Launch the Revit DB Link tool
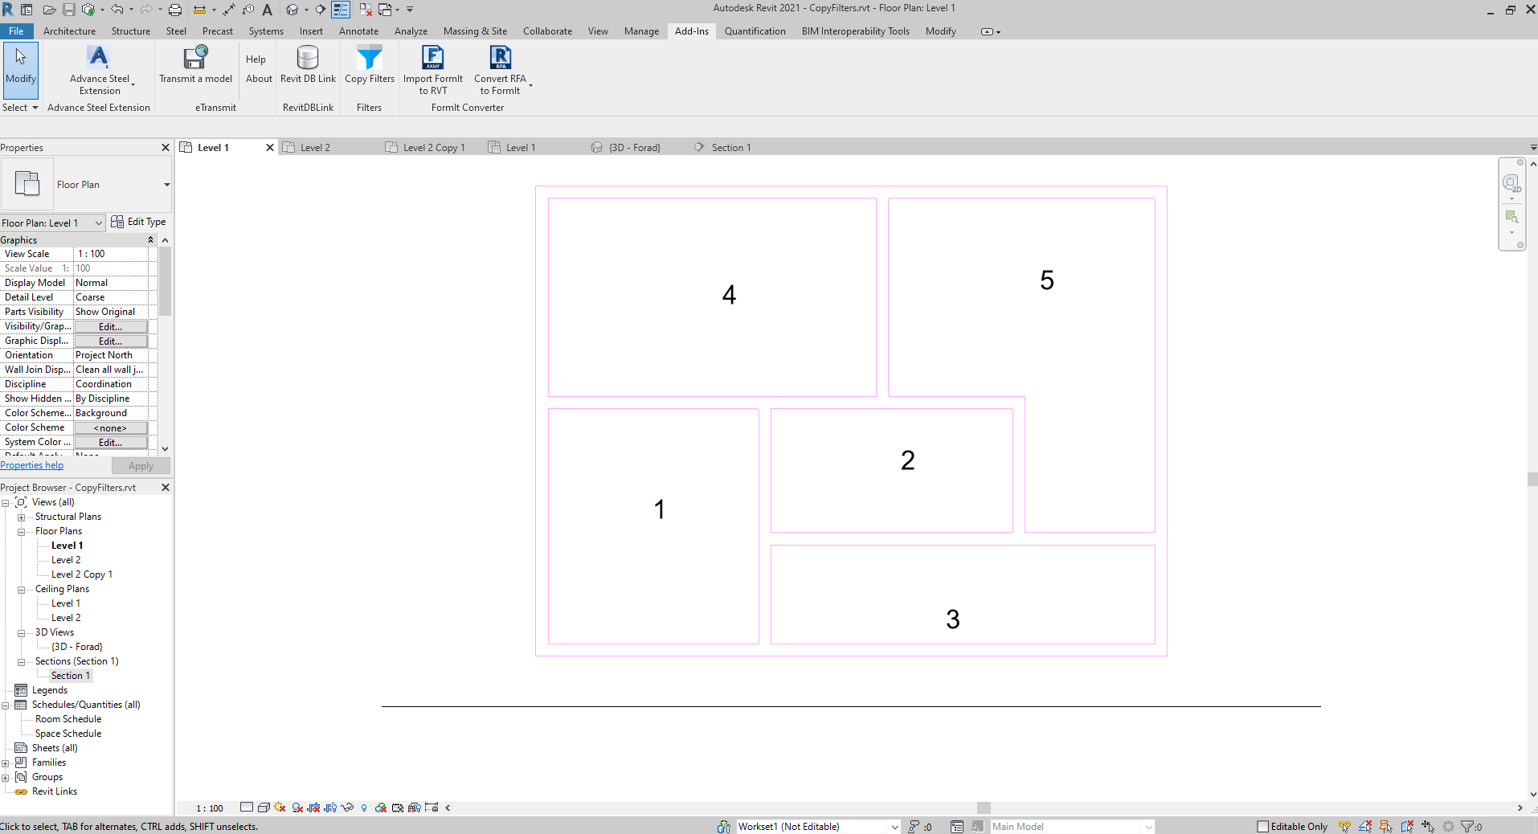The width and height of the screenshot is (1538, 834). pos(308,64)
